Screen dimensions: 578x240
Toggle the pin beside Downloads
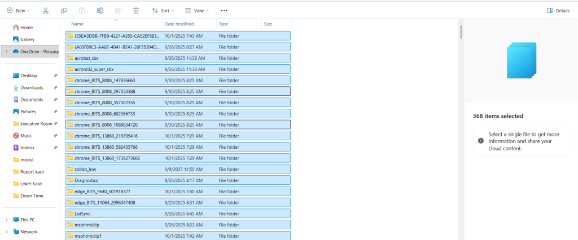pyautogui.click(x=55, y=87)
